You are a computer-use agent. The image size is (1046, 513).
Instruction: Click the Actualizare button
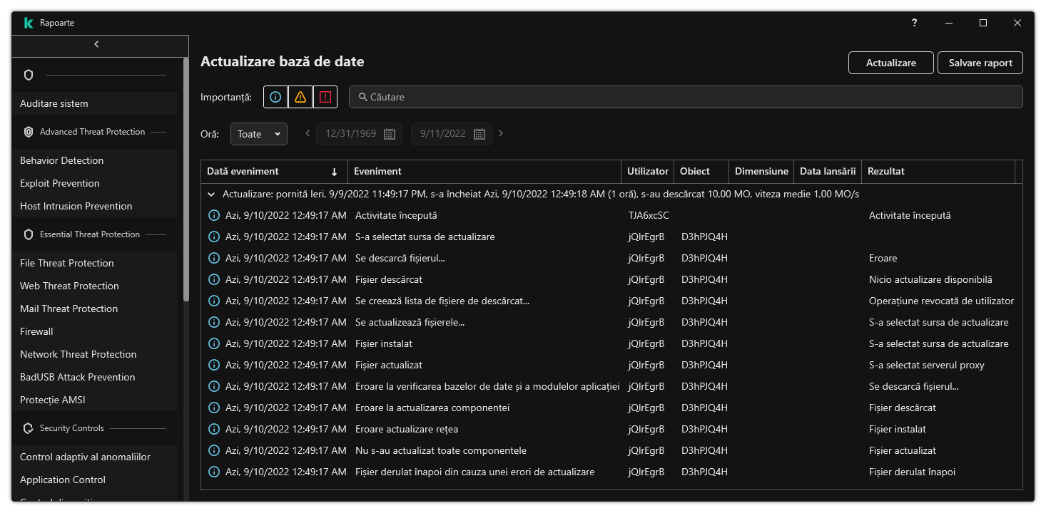pos(890,63)
